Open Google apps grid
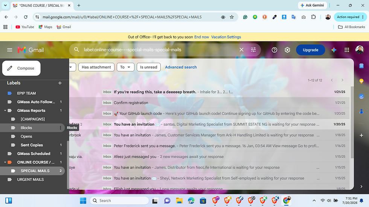The image size is (369, 207). tap(347, 50)
